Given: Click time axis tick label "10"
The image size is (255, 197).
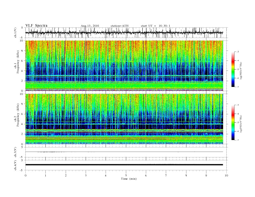Looking at the screenshot, I should pos(226,175).
